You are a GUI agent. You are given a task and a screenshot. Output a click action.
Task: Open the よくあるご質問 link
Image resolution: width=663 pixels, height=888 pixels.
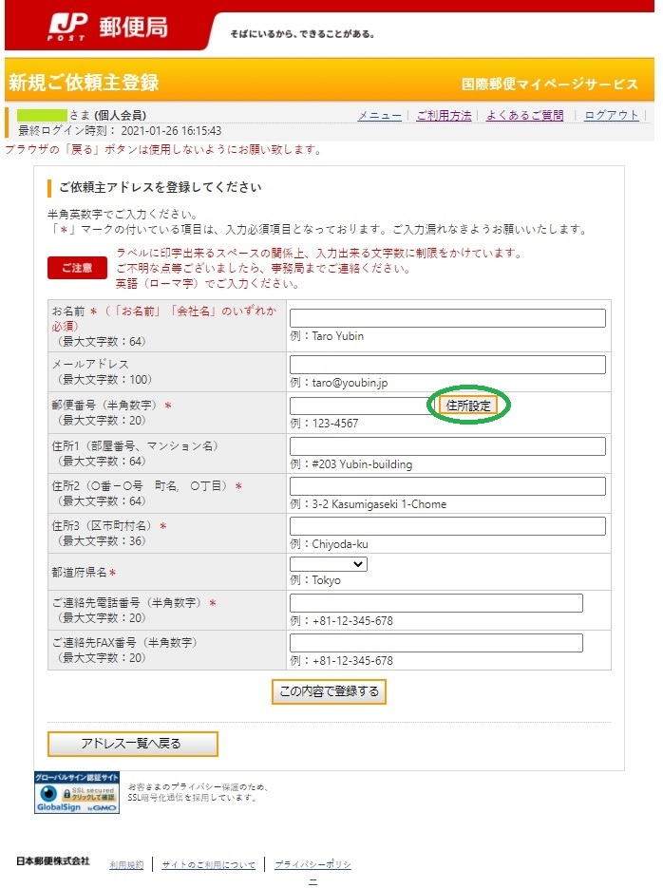point(525,116)
